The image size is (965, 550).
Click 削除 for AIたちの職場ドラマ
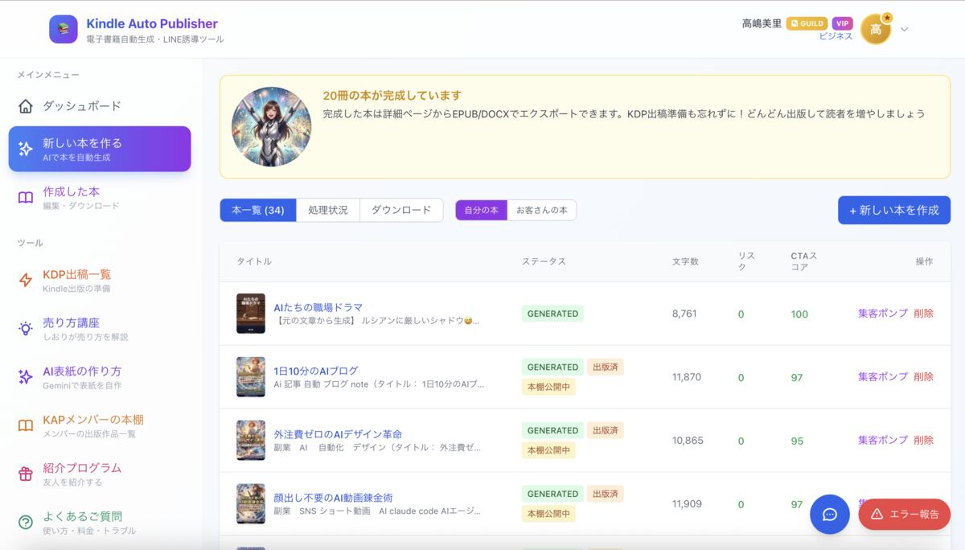[x=923, y=314]
